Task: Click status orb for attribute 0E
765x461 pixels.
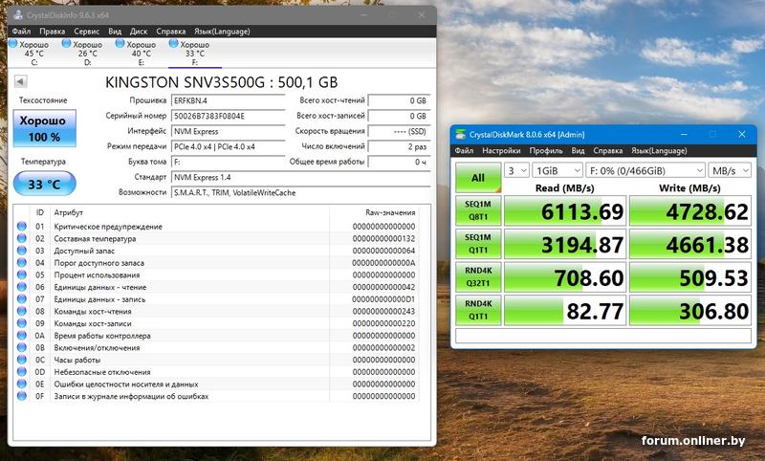Action: coord(21,384)
